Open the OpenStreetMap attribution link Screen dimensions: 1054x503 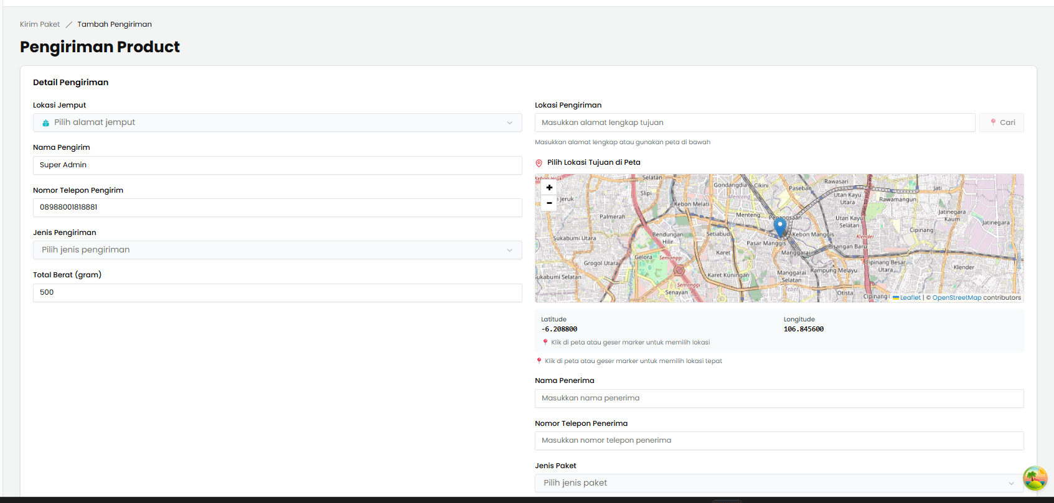pos(957,298)
